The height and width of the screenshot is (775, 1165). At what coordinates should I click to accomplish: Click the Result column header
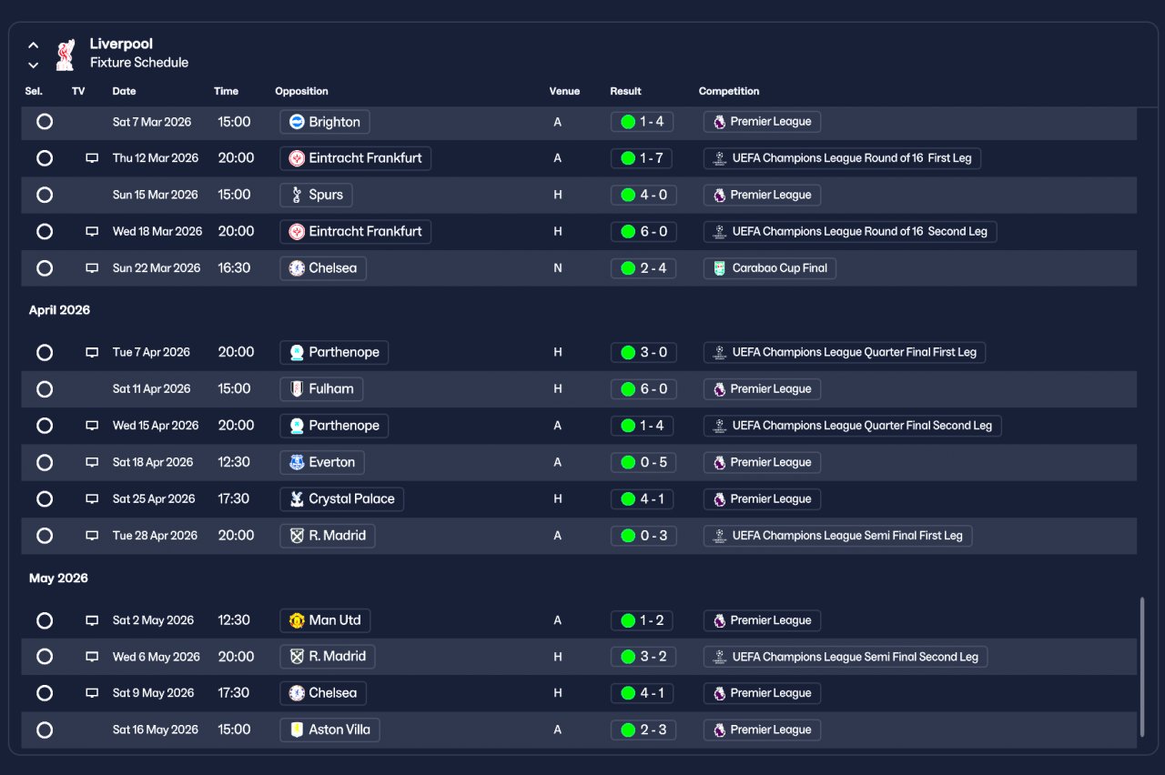pos(625,91)
